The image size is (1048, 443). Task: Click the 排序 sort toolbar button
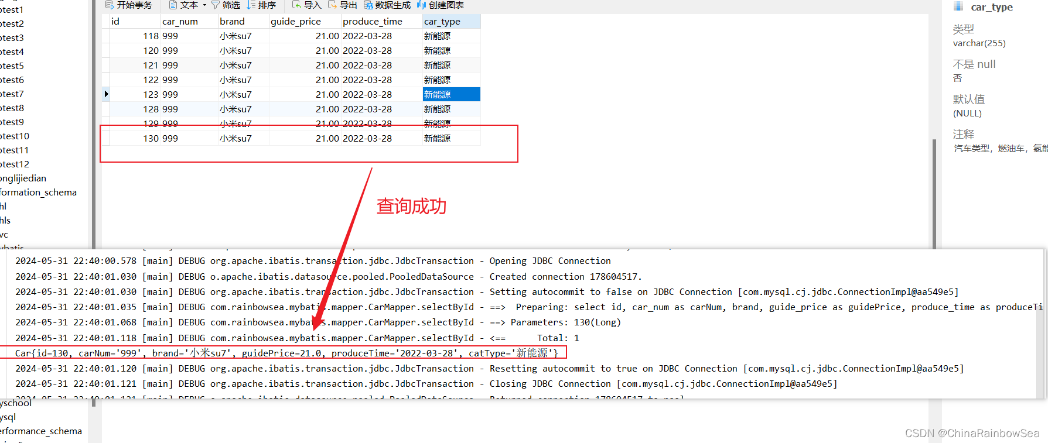click(x=261, y=5)
